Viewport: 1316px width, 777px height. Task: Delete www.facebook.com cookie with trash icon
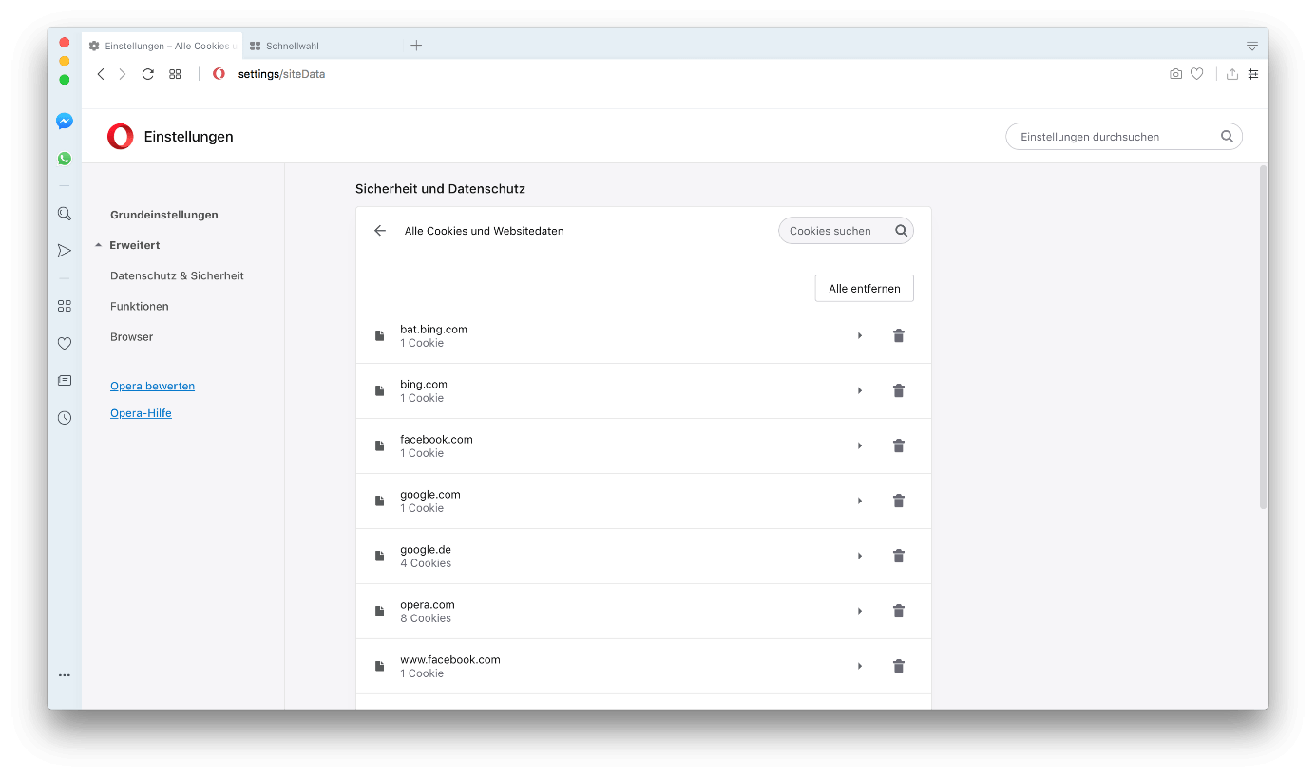(899, 666)
